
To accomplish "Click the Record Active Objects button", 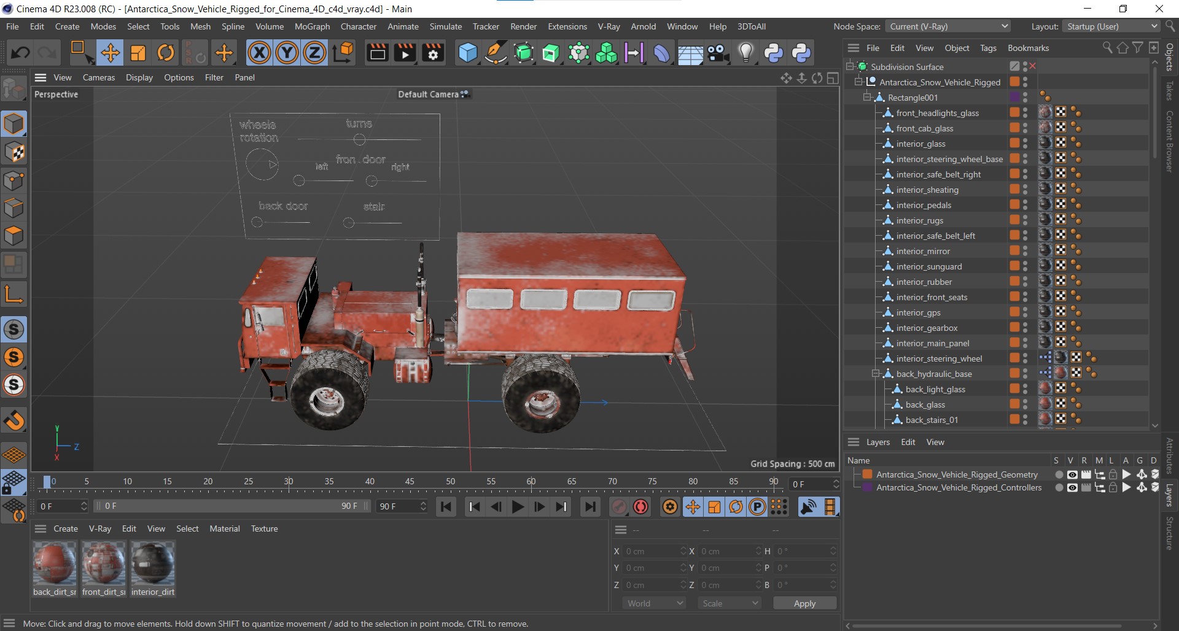I will pyautogui.click(x=619, y=506).
